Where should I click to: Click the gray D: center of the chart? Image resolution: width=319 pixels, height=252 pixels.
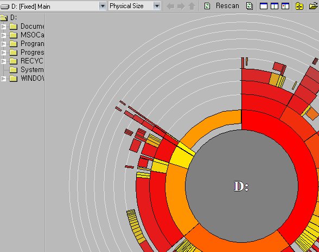241,186
